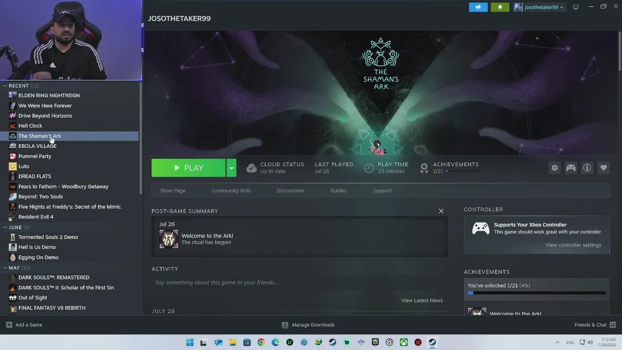Open File Explorer from the taskbar

coord(232,342)
